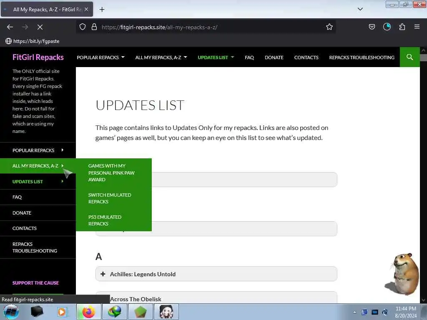Viewport: 427px width, 320px height.
Task: List all tabs dropdown arrow
Action: [360, 9]
